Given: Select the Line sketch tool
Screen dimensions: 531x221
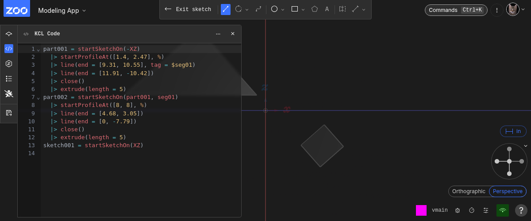Looking at the screenshot, I should coord(226,9).
